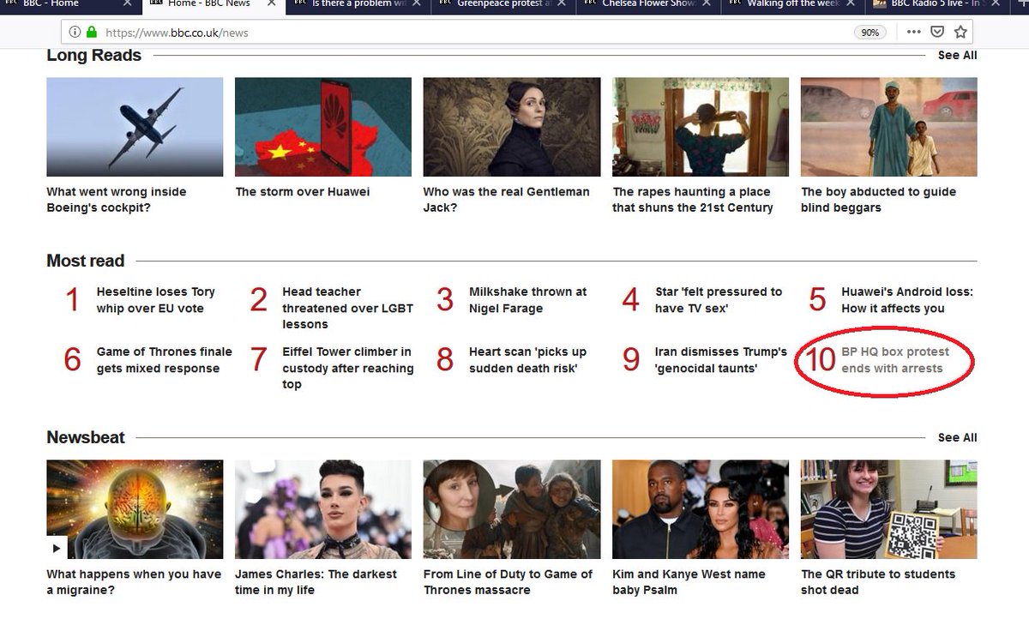Viewport: 1029px width, 619px height.
Task: Switch to the 'Chelsea Flower Show' tab
Action: point(647,4)
